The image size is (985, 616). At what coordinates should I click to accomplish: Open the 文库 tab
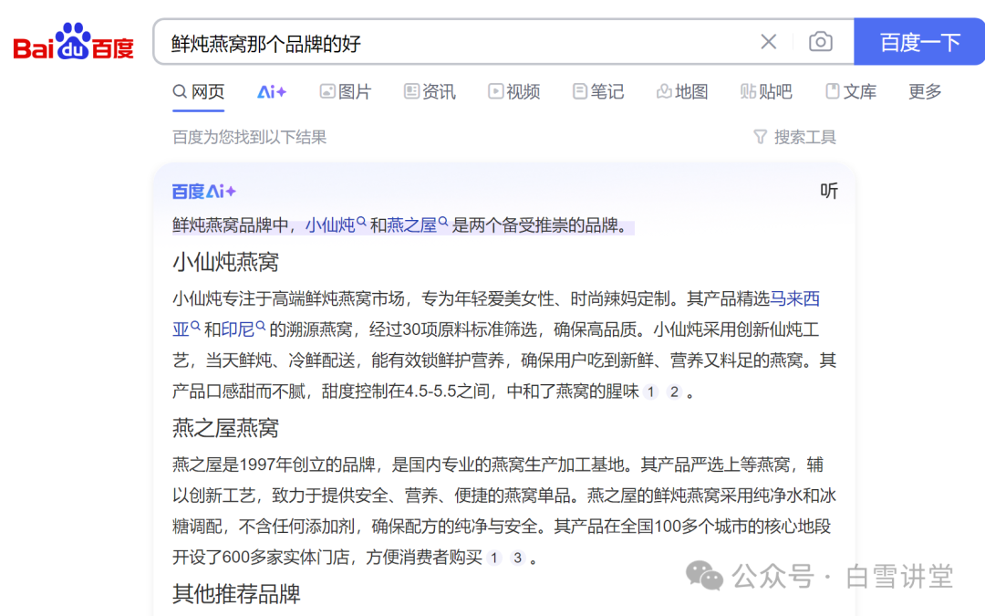851,92
